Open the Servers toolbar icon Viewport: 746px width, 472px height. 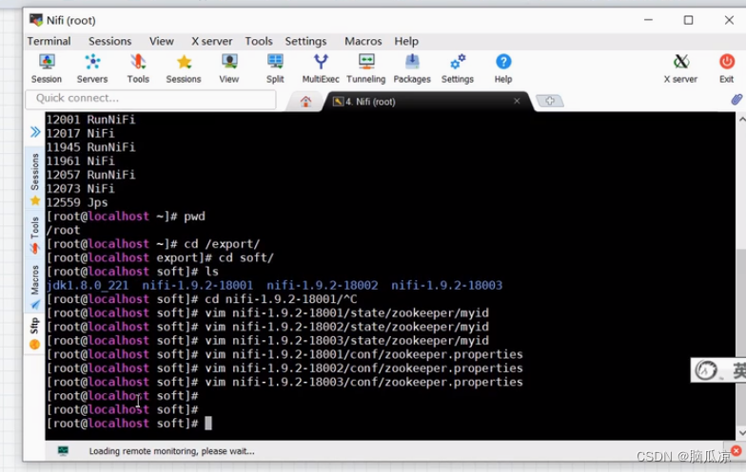[92, 68]
